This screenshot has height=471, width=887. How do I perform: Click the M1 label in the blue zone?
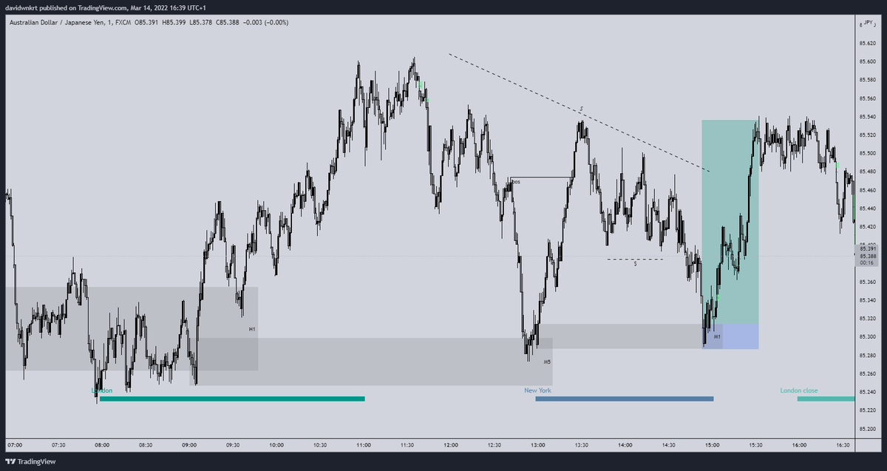[716, 335]
